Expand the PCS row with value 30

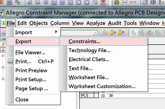point(103,96)
